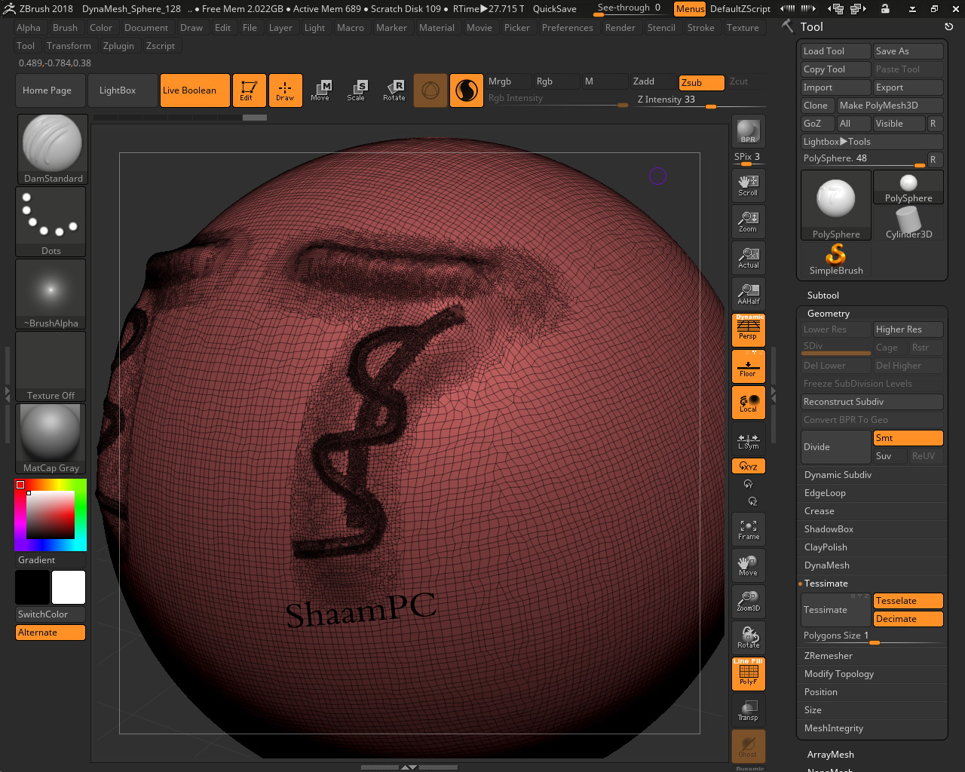
Task: Expand the Subtool section
Action: click(823, 296)
